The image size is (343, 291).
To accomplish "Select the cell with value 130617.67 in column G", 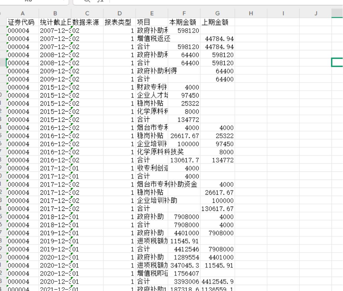I will (218, 209).
